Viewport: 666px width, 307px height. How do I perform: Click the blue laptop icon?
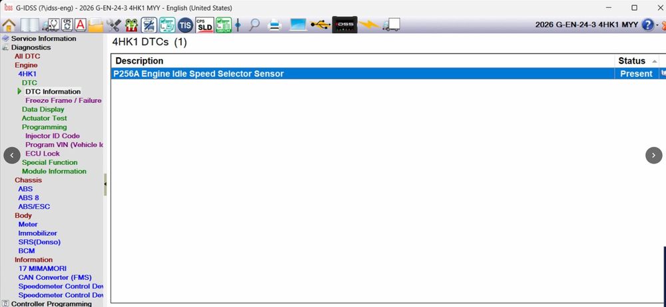click(x=298, y=25)
